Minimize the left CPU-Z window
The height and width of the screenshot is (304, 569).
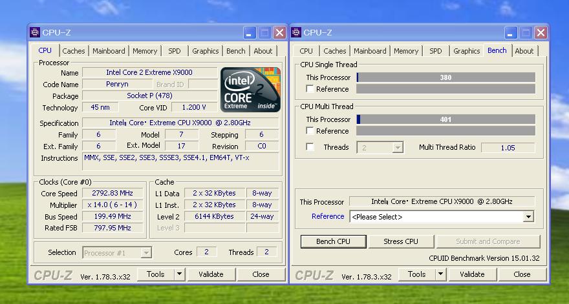(250, 32)
